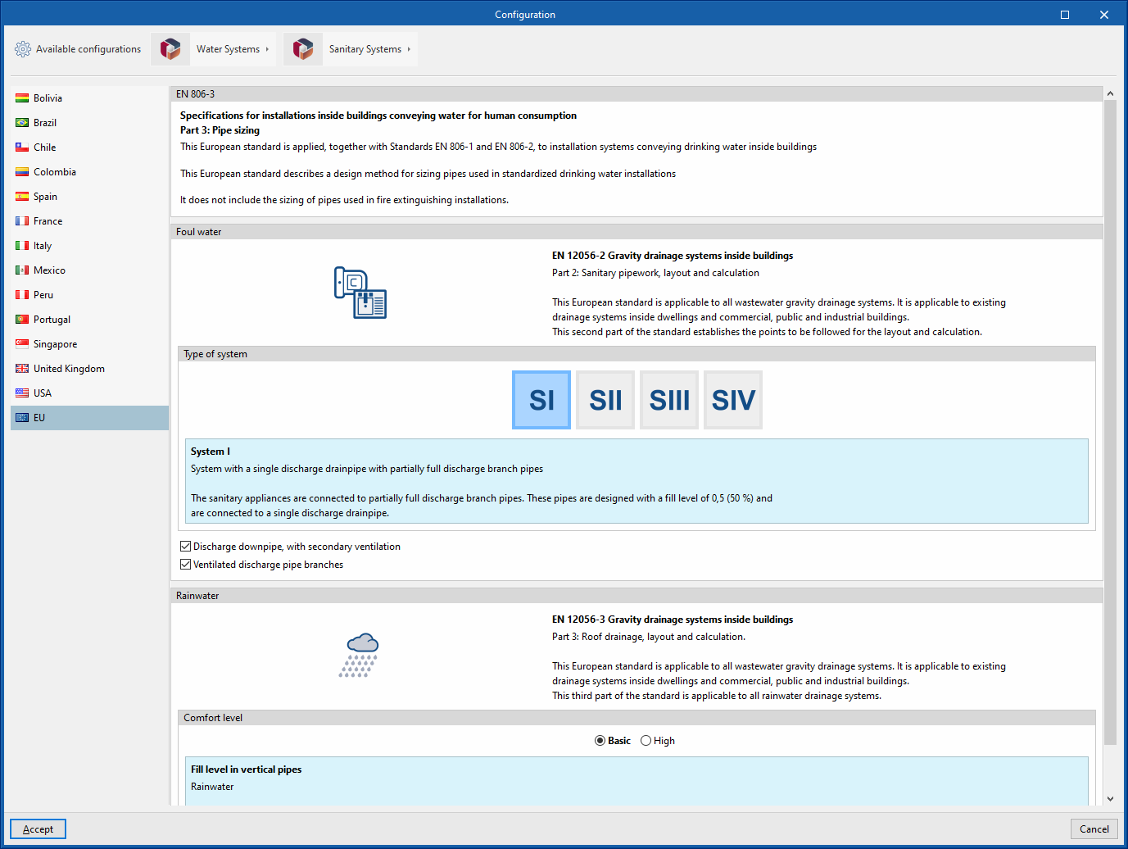Select the SI system type icon
1128x849 pixels.
(541, 400)
